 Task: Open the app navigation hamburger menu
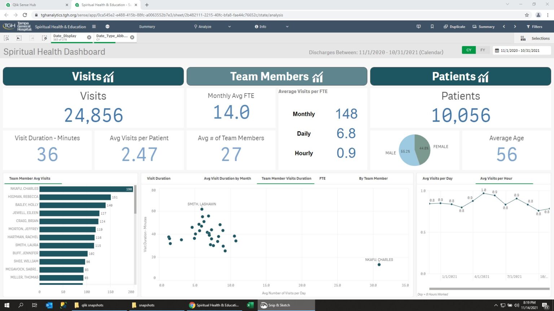(93, 26)
